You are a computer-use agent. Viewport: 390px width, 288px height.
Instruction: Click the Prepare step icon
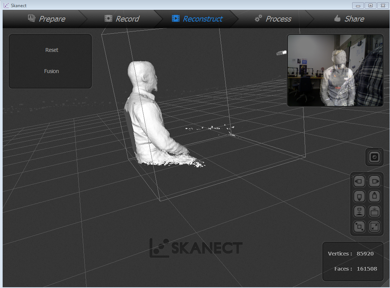tap(32, 18)
